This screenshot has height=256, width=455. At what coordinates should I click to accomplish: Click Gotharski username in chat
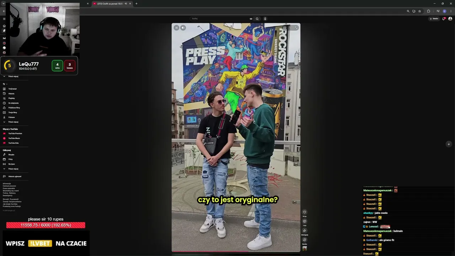(x=372, y=240)
